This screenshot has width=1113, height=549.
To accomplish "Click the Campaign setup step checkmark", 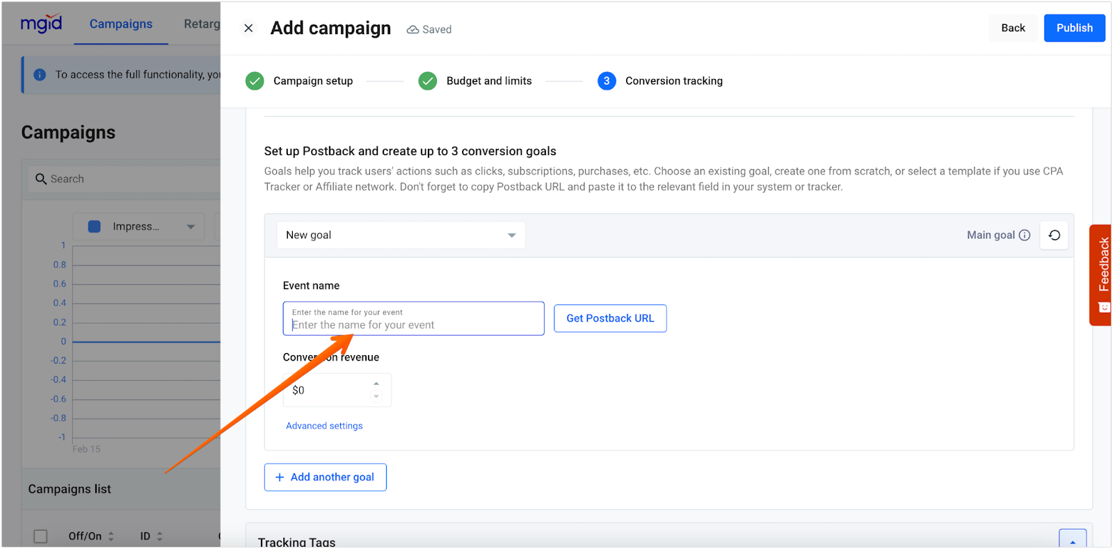I will tap(255, 81).
